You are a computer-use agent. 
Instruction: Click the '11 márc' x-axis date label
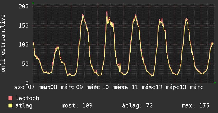(143, 87)
